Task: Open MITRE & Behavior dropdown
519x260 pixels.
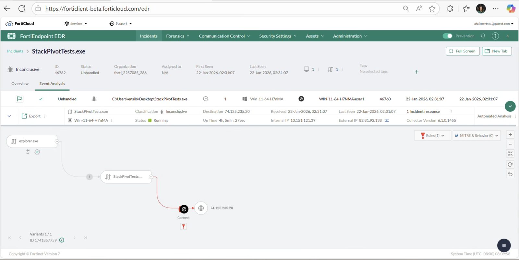Action: [477, 136]
